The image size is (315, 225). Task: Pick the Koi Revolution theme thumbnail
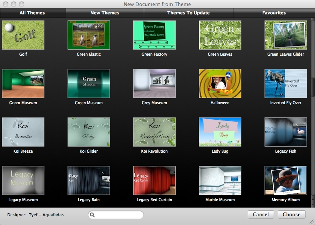coord(154,132)
